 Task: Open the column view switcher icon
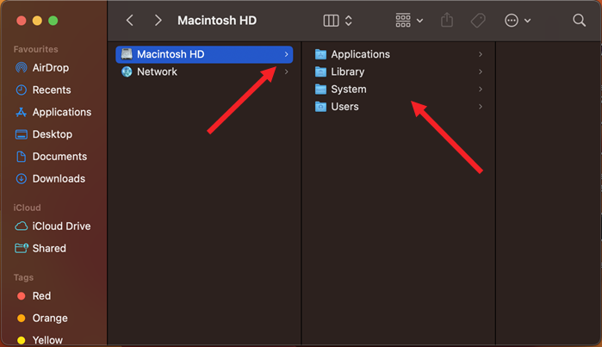click(331, 21)
